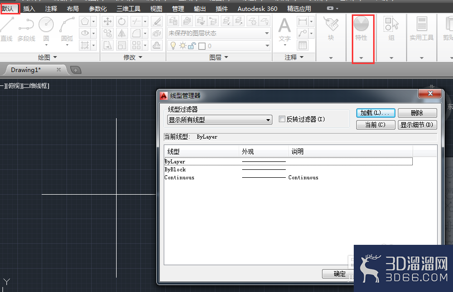This screenshot has width=453, height=292.
Task: Insert a Table from annotation panel
Action: pos(303,45)
